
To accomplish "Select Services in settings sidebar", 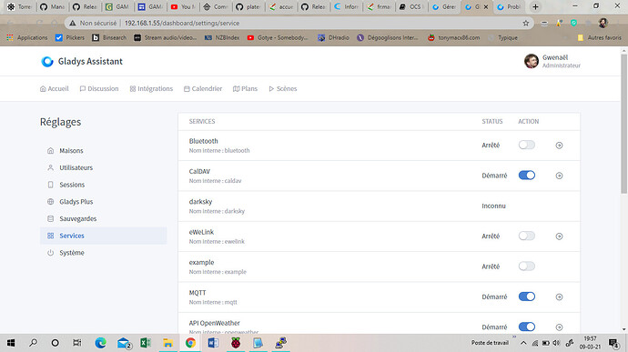I will click(x=104, y=236).
